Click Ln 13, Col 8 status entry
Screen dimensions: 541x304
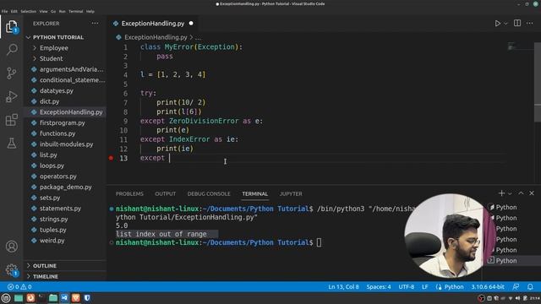tap(343, 287)
